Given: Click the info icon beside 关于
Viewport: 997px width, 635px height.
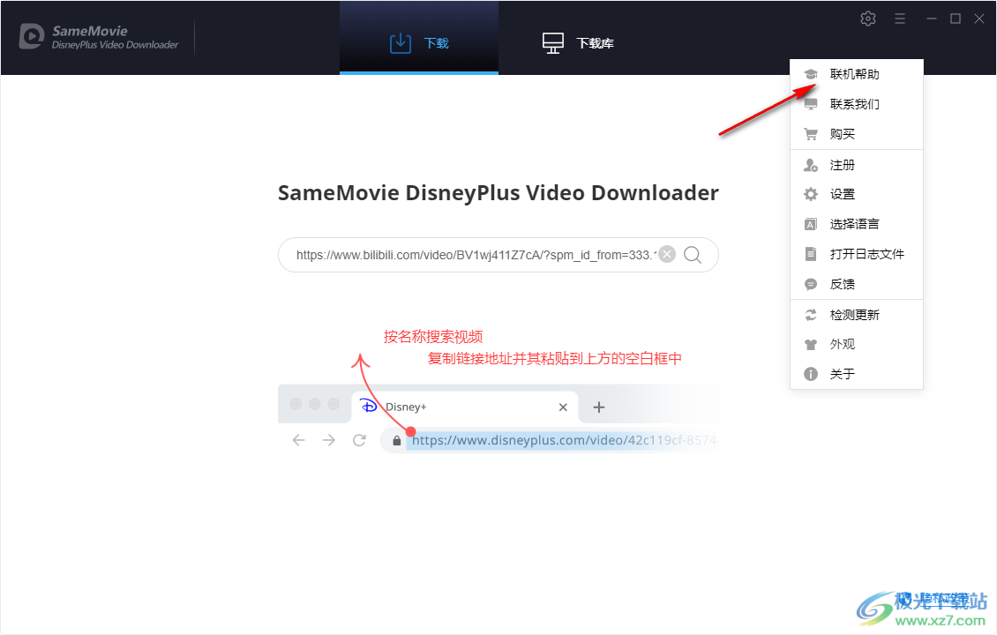Looking at the screenshot, I should 811,374.
